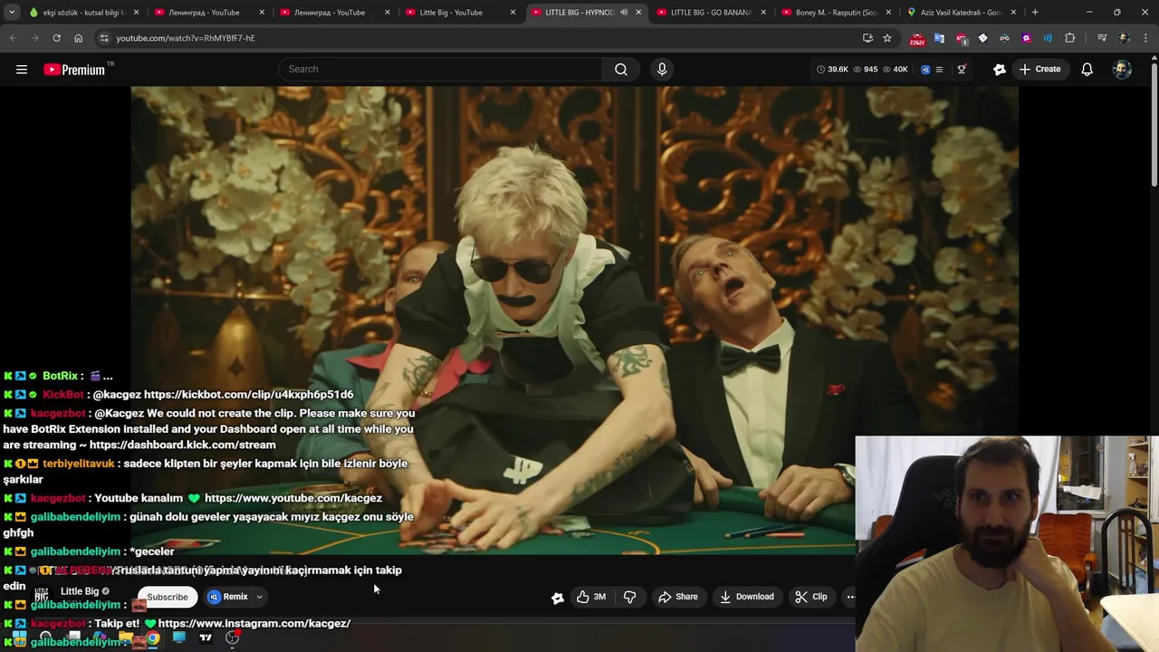
Task: Open OBS Studio from the taskbar
Action: pos(232,638)
